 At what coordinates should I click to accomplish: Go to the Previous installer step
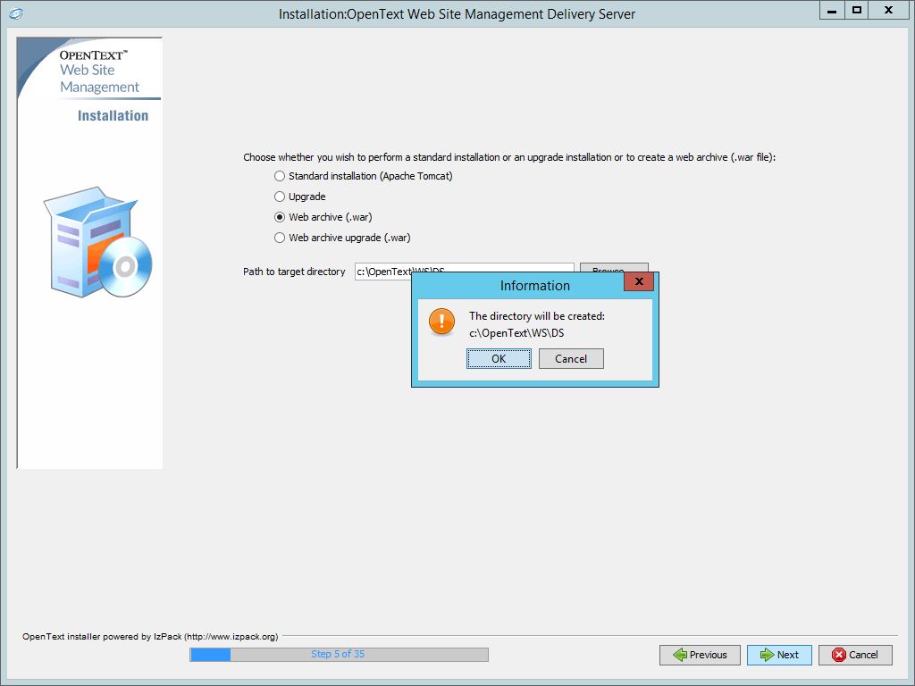[x=700, y=655]
